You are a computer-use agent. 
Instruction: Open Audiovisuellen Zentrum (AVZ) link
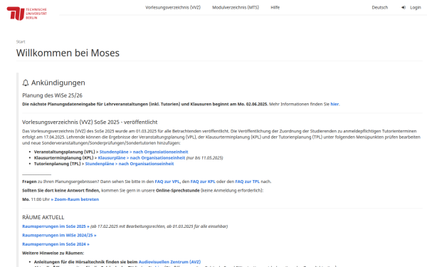click(x=169, y=262)
